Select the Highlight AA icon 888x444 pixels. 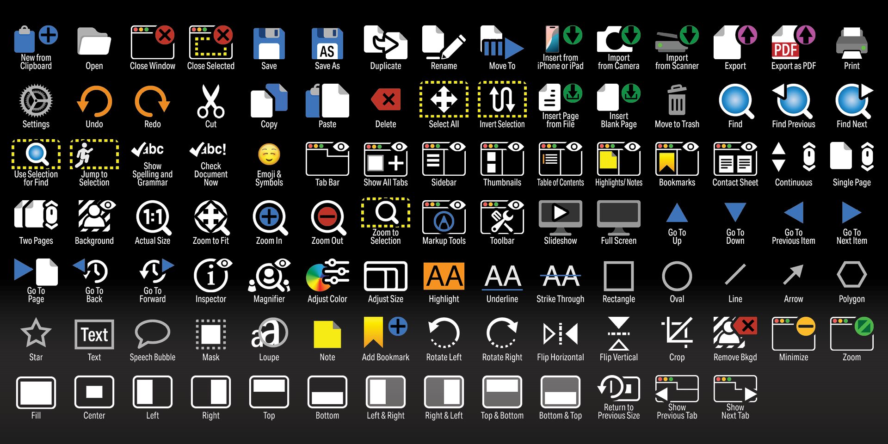click(x=444, y=276)
